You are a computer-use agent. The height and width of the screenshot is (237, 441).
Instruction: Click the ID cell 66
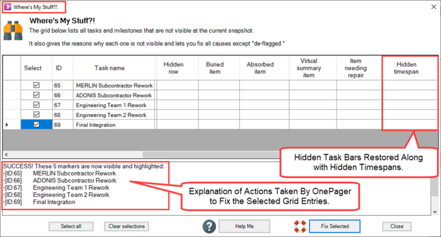point(63,95)
